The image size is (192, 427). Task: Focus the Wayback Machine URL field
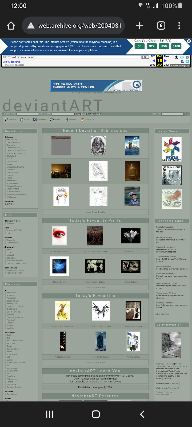(x=72, y=57)
